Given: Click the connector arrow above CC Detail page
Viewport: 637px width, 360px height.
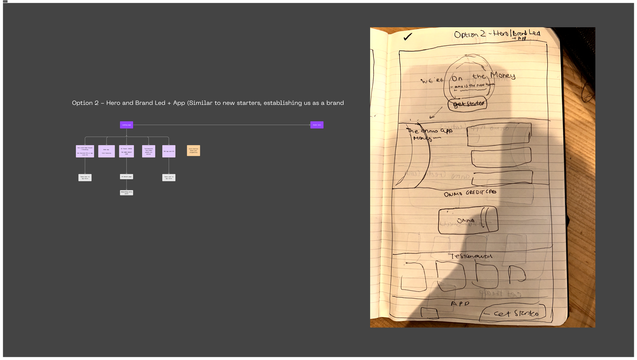Looking at the screenshot, I should click(x=126, y=166).
